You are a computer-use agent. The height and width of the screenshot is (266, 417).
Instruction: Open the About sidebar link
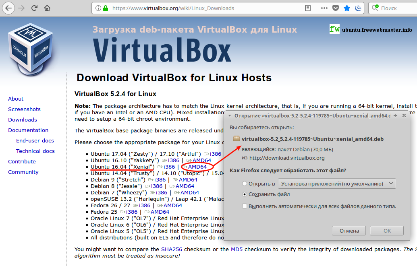point(16,99)
